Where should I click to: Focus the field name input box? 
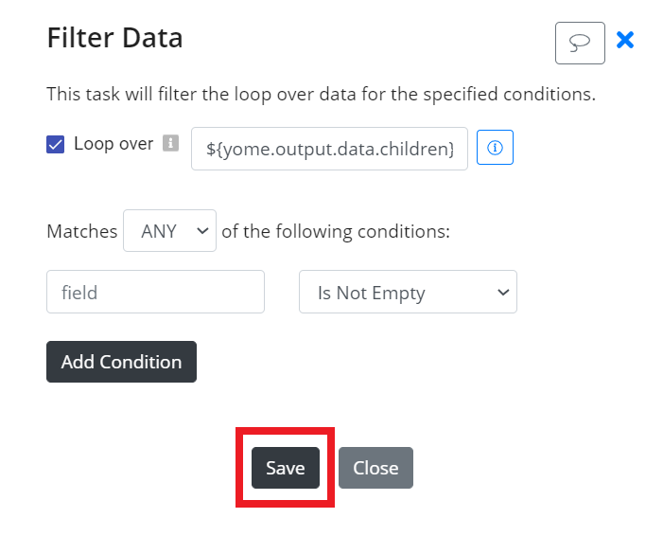click(156, 292)
